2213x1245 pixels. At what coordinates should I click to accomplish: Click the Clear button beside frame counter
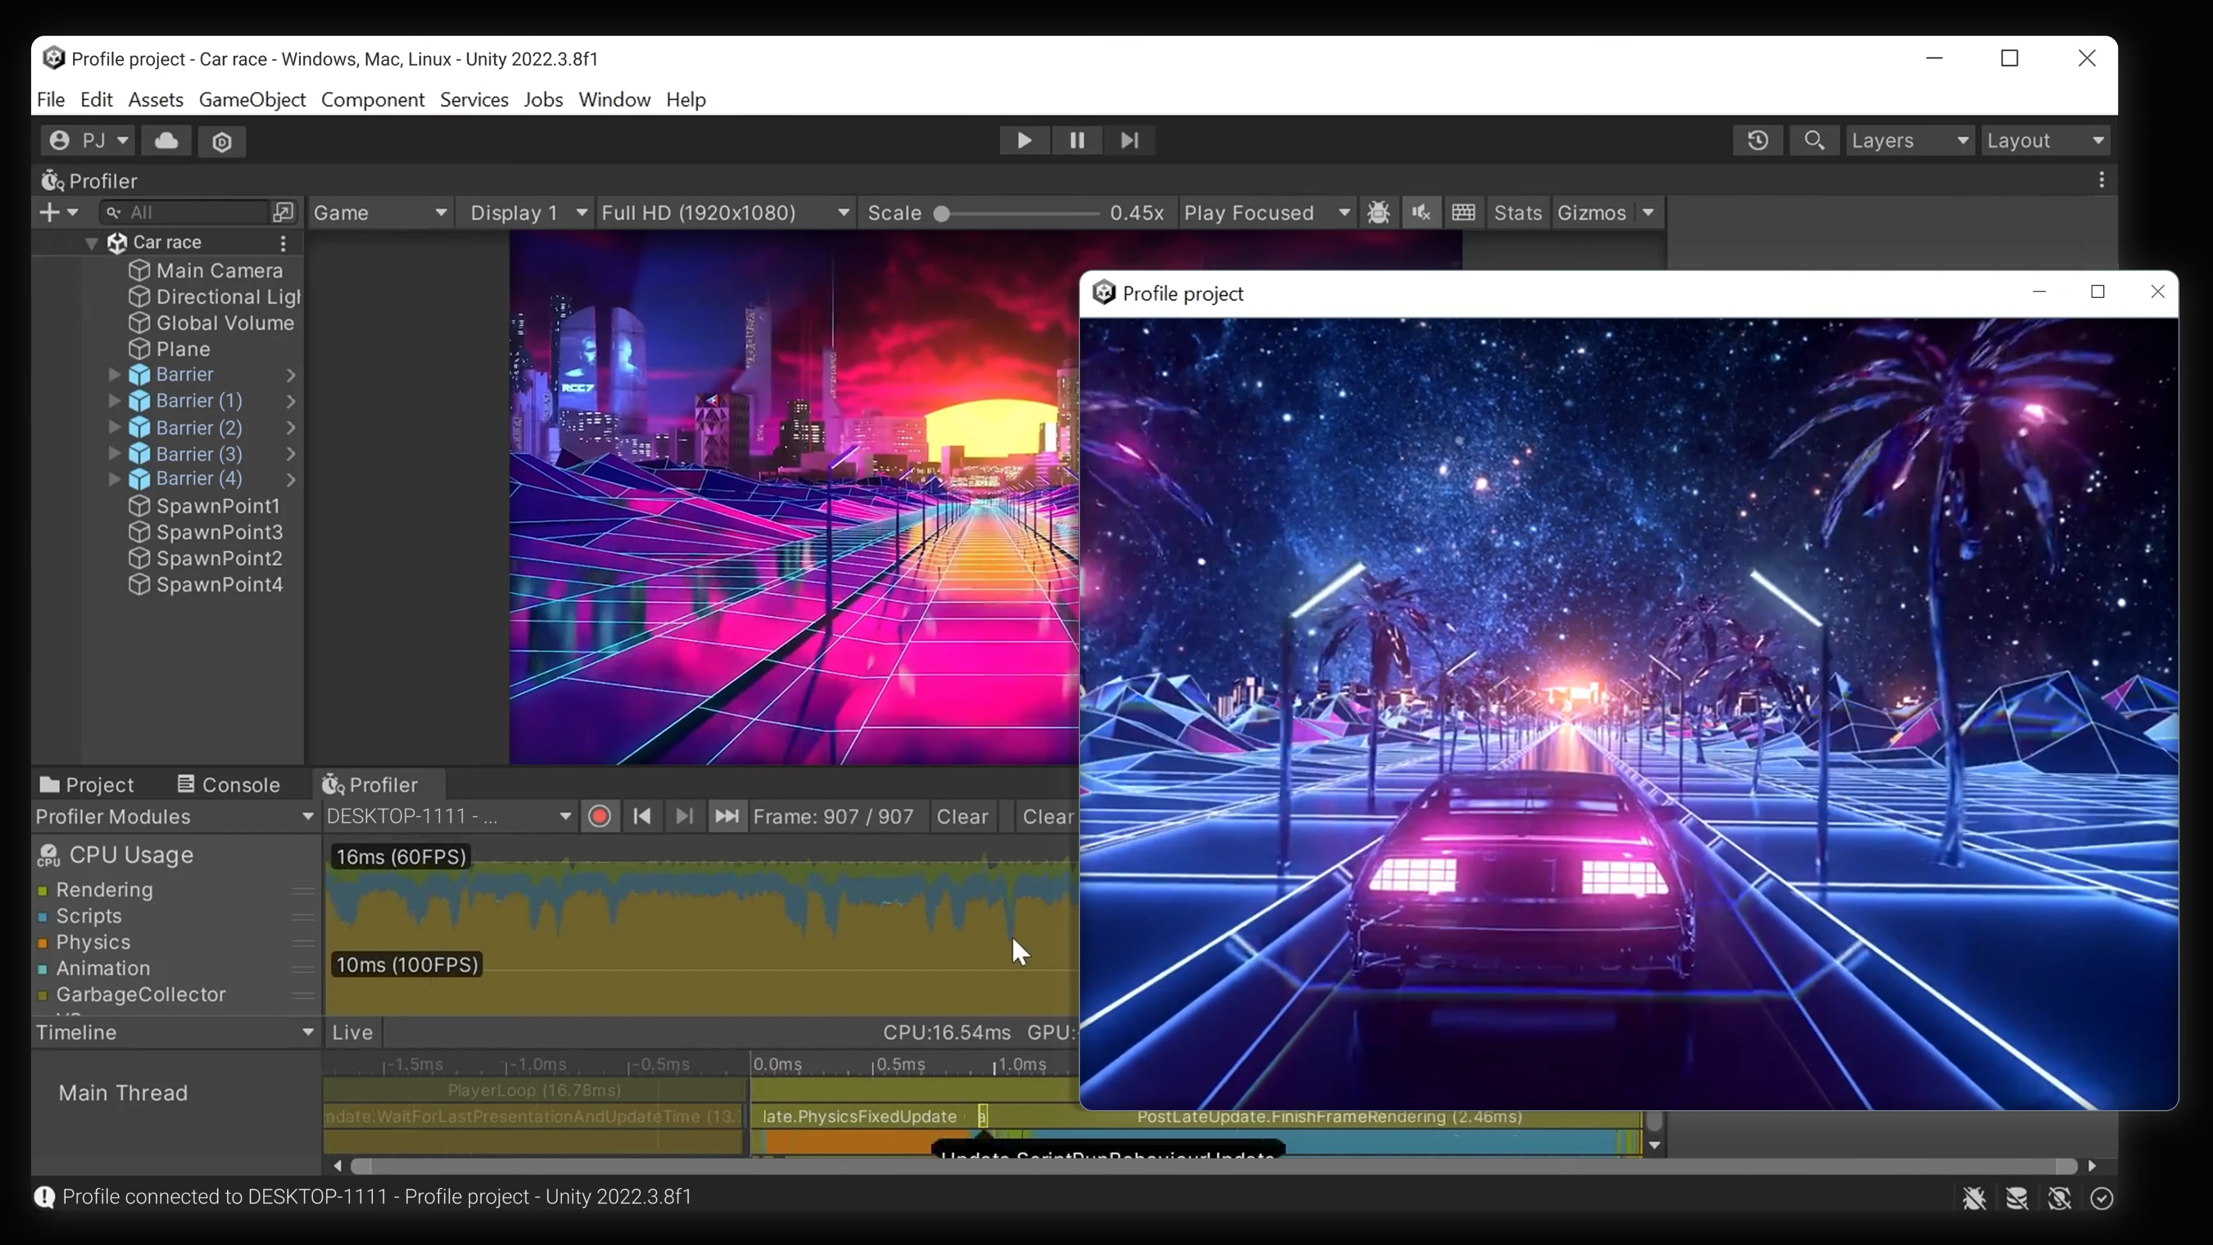962,816
